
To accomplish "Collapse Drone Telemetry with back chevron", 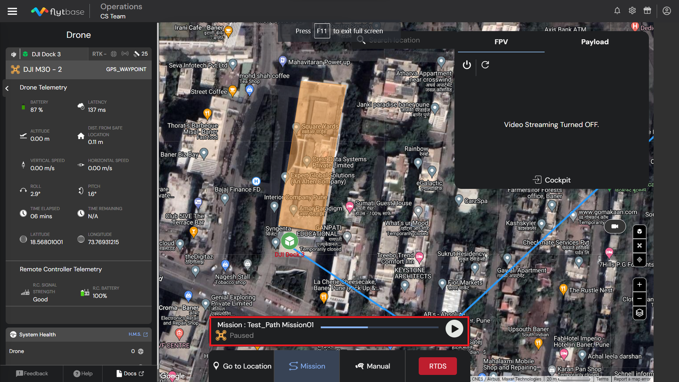I will coord(7,88).
